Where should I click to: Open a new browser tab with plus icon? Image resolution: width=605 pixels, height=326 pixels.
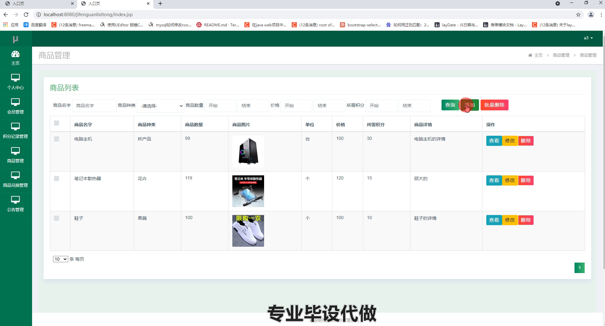160,3
